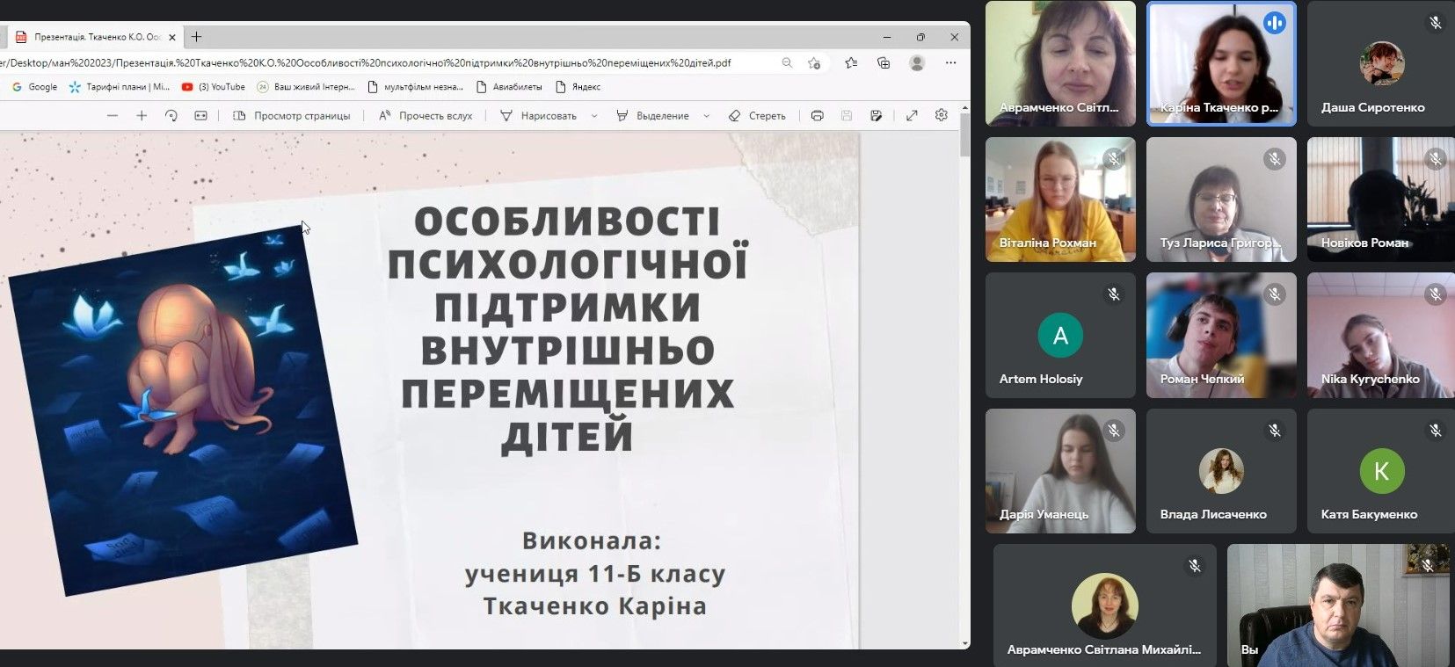
Task: Select the Выделение highlight tool
Action: (652, 115)
